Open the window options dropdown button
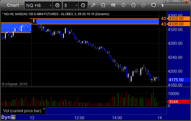 tap(171, 2)
